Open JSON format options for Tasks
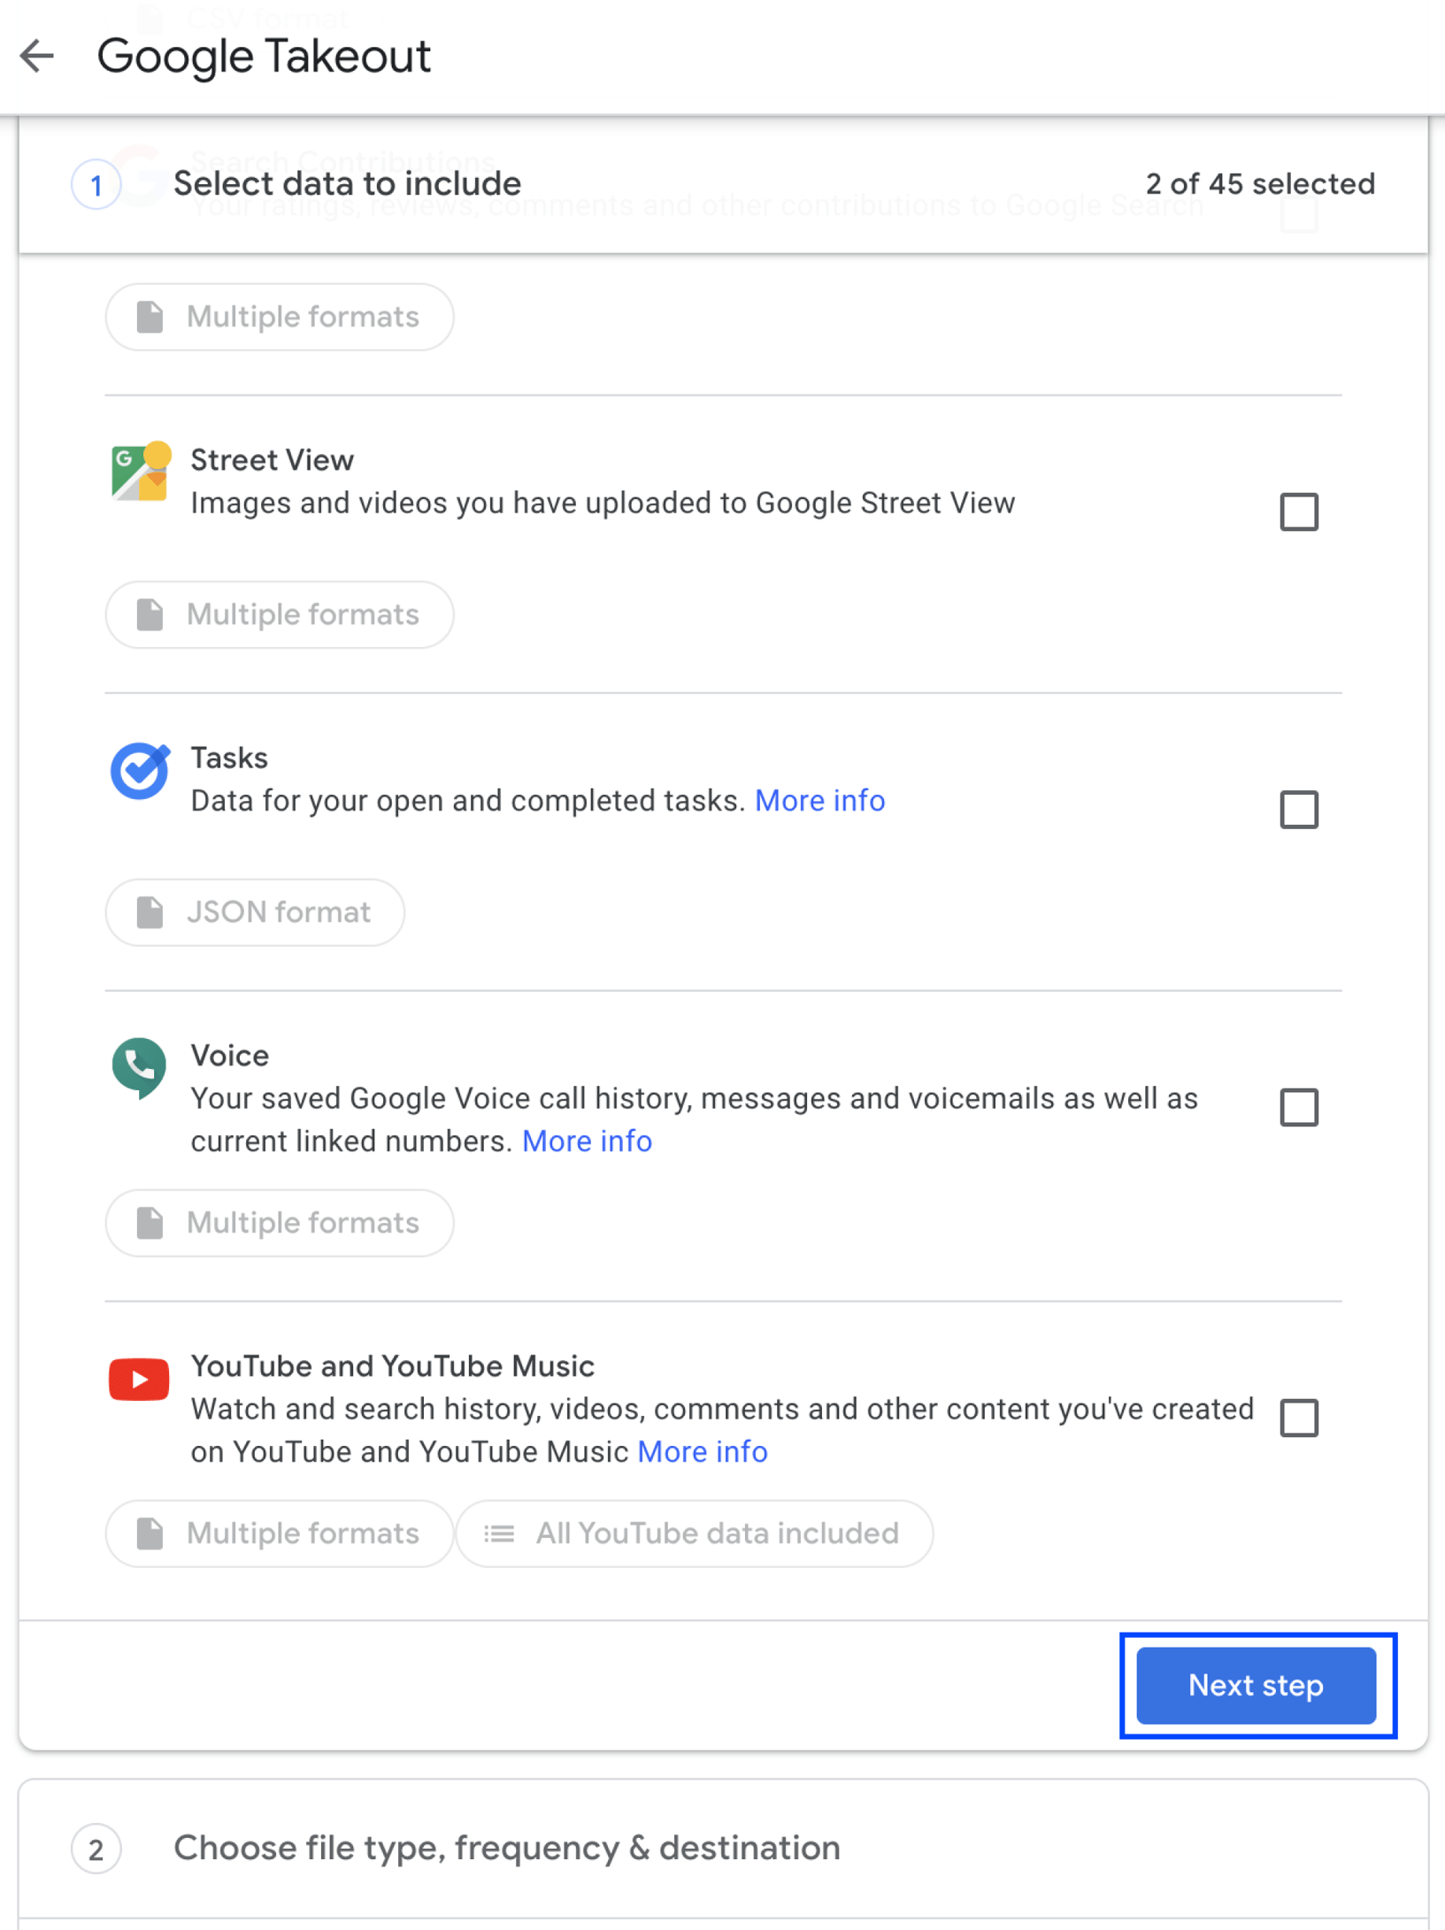Image resolution: width=1445 pixels, height=1930 pixels. pyautogui.click(x=254, y=911)
